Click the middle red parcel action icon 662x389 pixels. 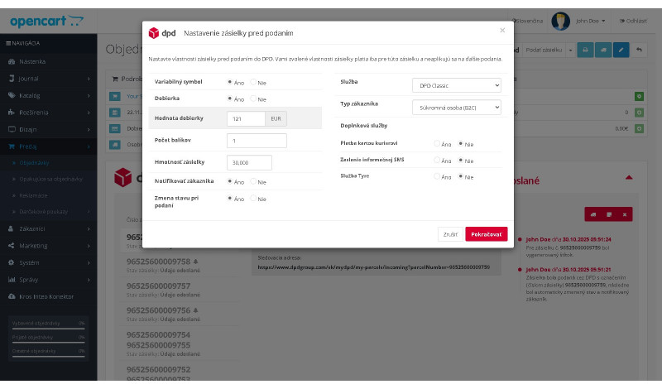[609, 214]
